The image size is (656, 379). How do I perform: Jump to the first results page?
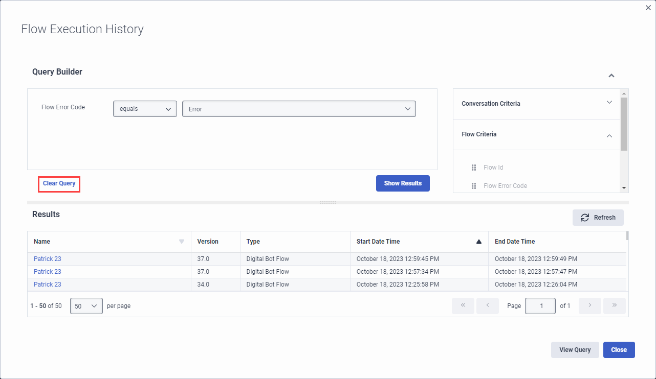463,305
